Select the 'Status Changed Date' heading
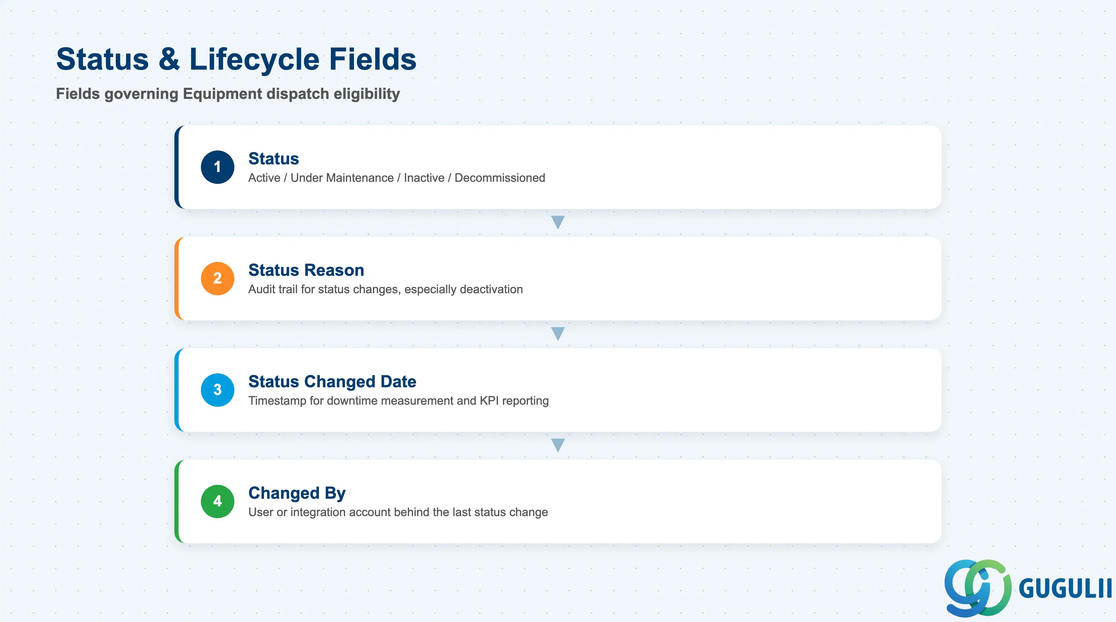The height and width of the screenshot is (622, 1116). click(x=332, y=381)
